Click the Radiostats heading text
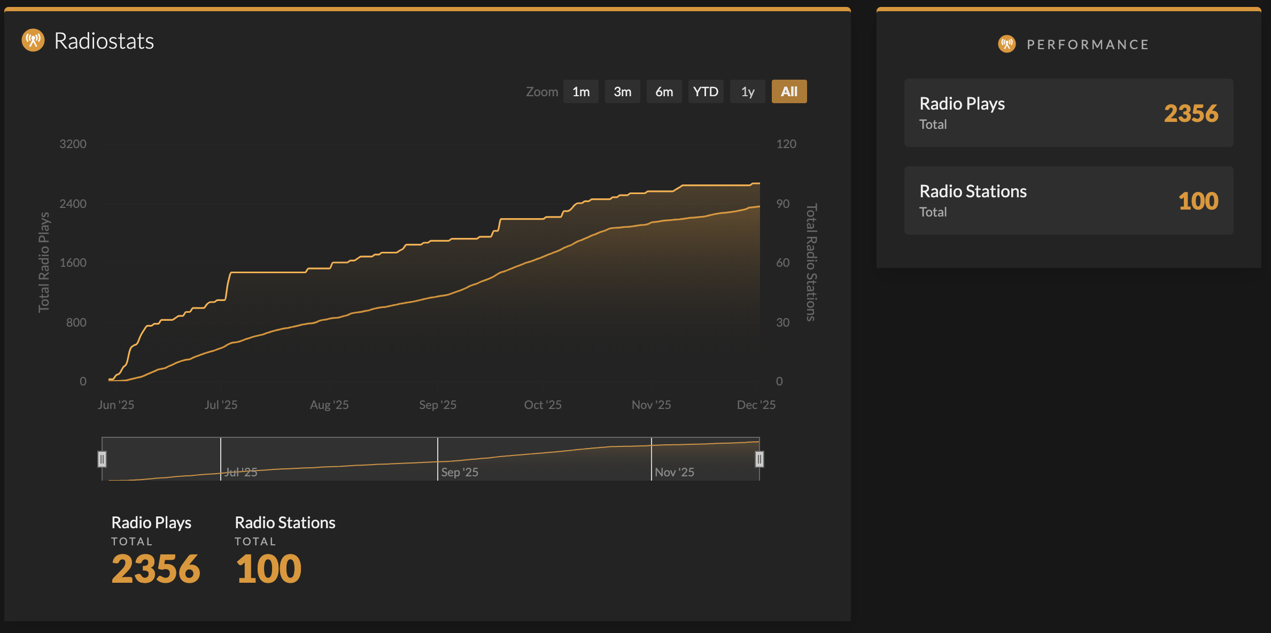1271x633 pixels. tap(105, 41)
